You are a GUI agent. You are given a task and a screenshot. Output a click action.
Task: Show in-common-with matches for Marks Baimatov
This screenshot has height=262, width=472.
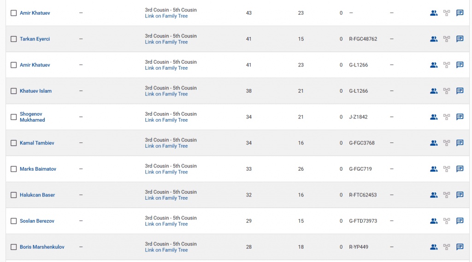(x=433, y=169)
